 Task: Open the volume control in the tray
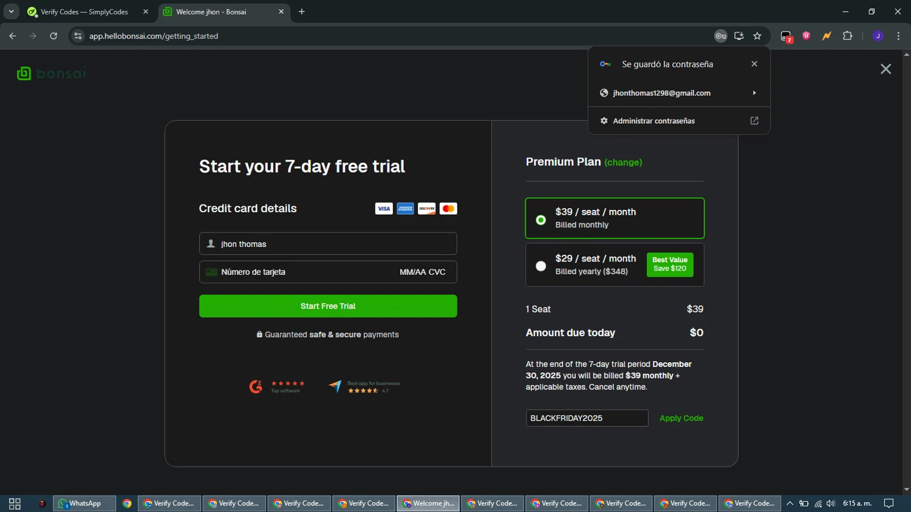831,504
